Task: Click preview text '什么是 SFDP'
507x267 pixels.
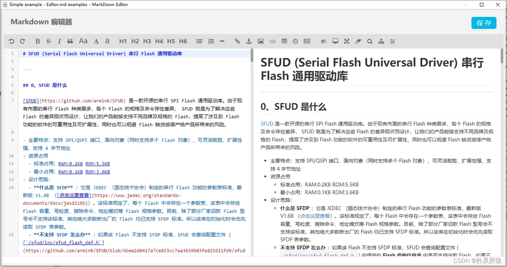Action: coord(295,208)
